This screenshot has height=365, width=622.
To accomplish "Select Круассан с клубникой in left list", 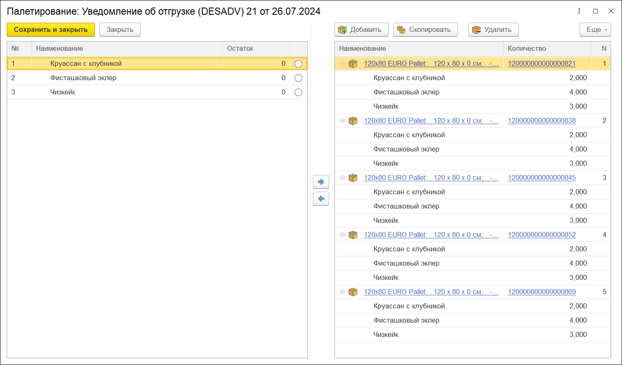I will 86,64.
